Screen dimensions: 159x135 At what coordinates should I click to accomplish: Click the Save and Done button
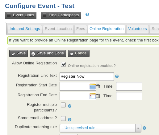click(x=48, y=53)
